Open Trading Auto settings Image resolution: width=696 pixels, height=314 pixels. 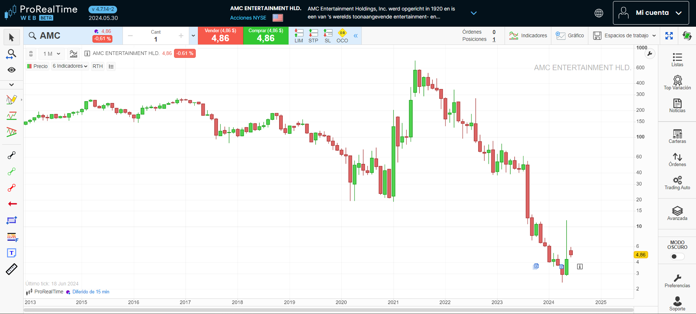point(677,183)
